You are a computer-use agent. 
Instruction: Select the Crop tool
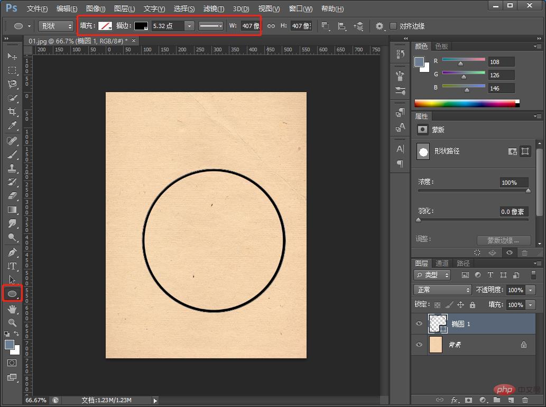click(12, 112)
